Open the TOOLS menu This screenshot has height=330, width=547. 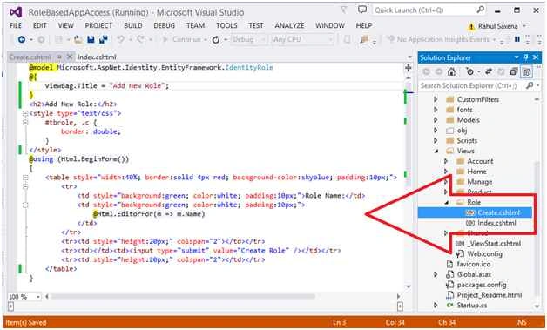226,26
